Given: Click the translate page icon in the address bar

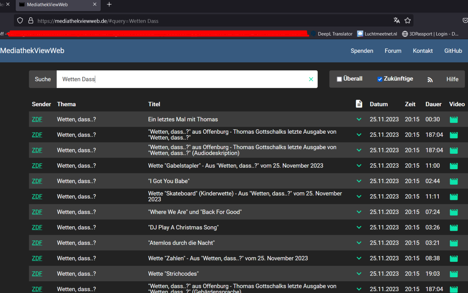Looking at the screenshot, I should click(397, 21).
